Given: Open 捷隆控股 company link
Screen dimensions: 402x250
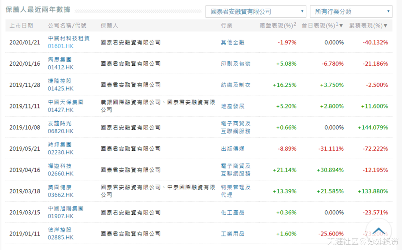Looking at the screenshot, I should click(60, 81).
